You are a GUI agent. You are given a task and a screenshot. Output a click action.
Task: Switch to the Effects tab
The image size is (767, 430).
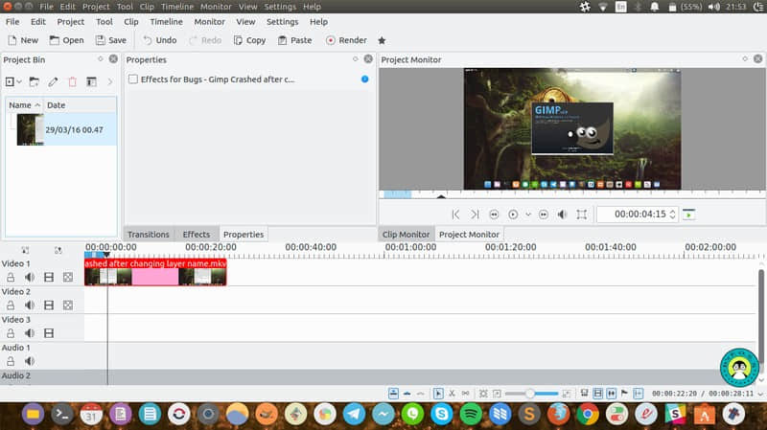[196, 234]
